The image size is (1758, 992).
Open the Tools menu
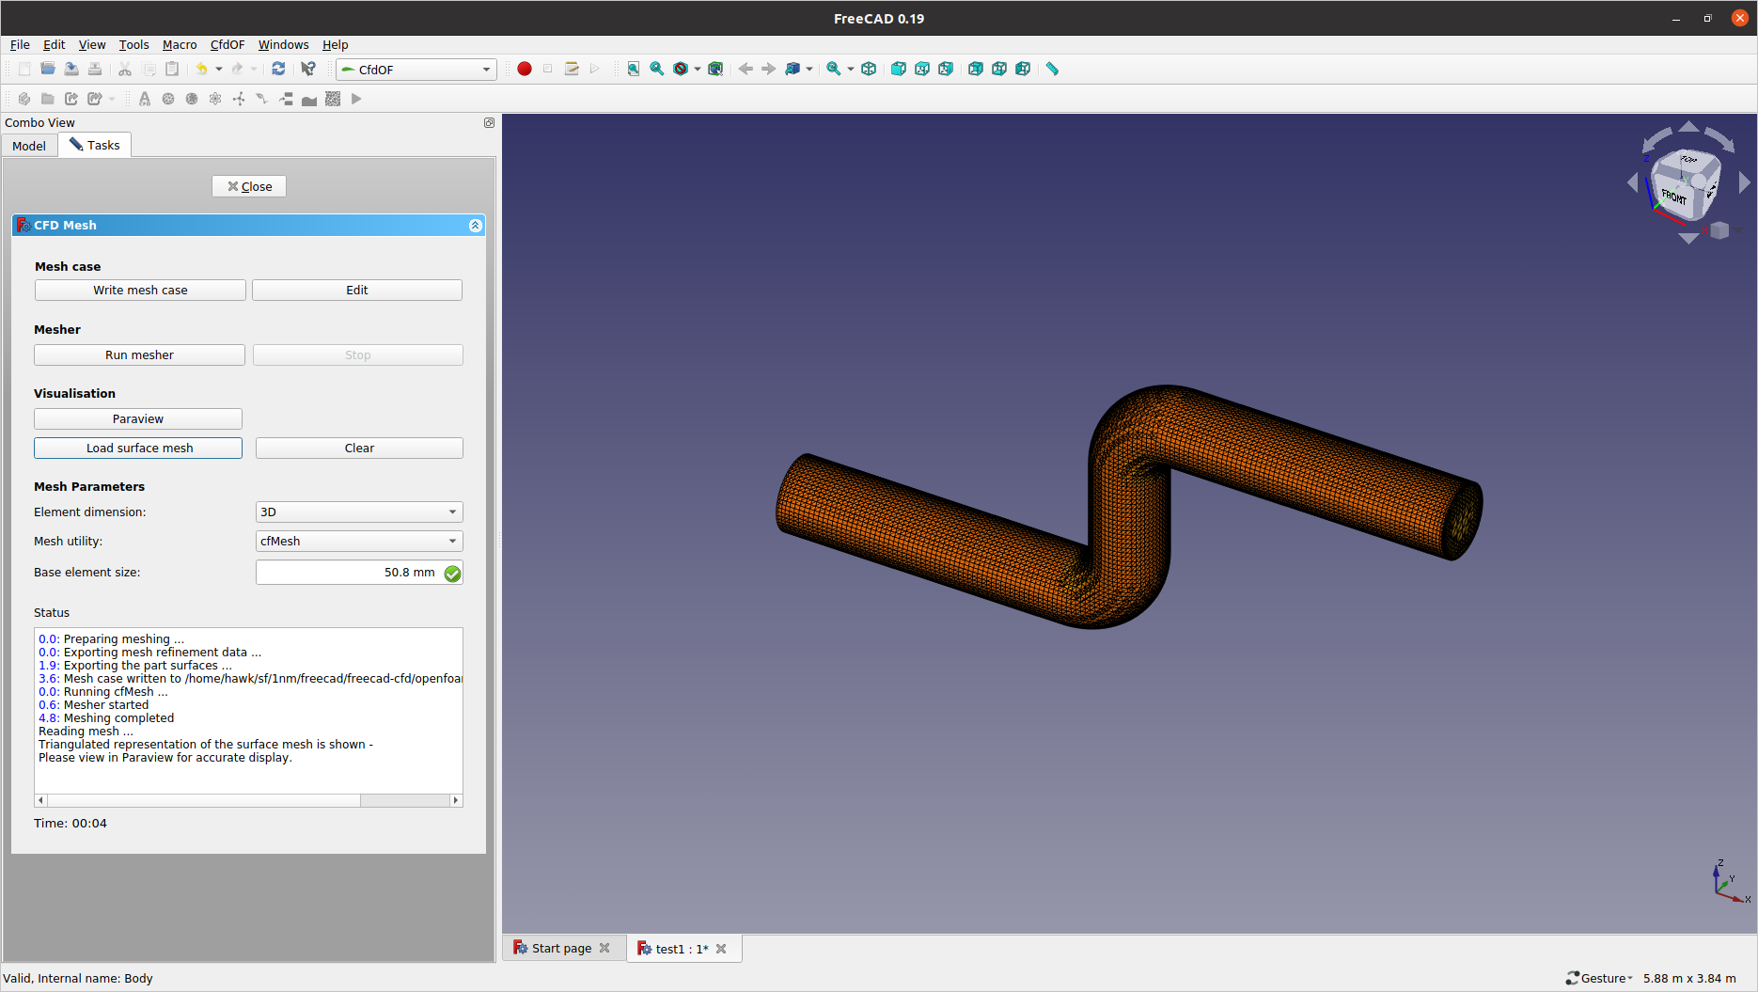[x=133, y=44]
